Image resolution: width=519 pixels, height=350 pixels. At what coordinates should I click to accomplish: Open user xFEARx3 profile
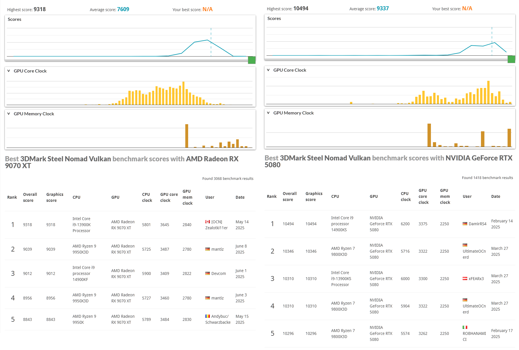tap(476, 279)
